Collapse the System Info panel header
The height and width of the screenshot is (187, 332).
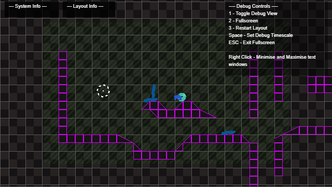(27, 6)
